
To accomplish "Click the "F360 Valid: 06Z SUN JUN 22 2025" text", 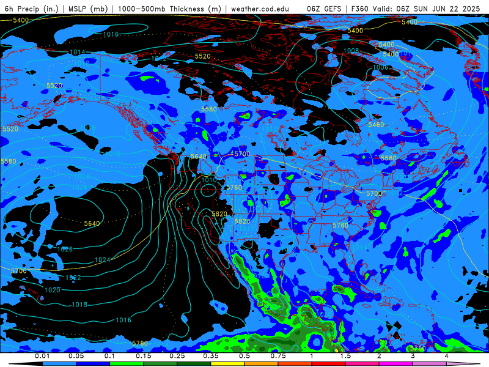I will 416,9.
